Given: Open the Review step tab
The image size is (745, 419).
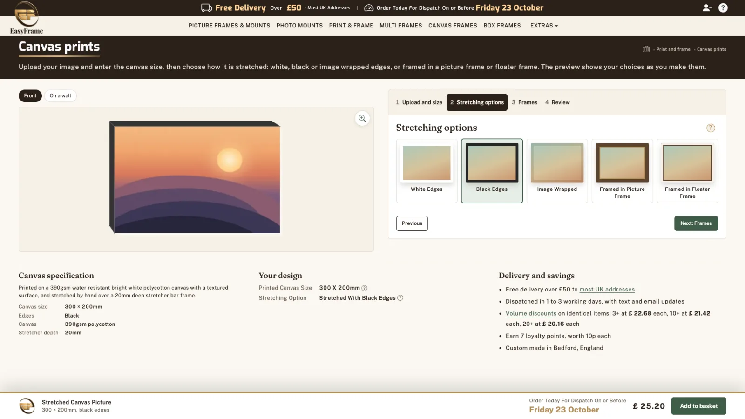Looking at the screenshot, I should click(x=557, y=102).
